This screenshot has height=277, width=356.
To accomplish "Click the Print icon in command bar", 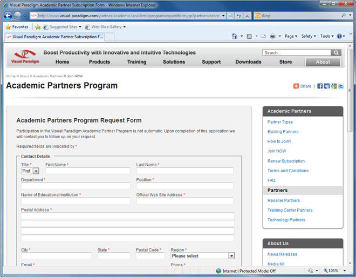I will 272,36.
